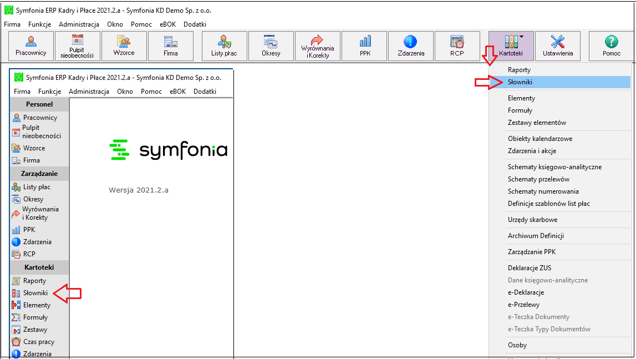Open Funkcje menu in outer window menu bar
This screenshot has width=636, height=359.
point(40,24)
